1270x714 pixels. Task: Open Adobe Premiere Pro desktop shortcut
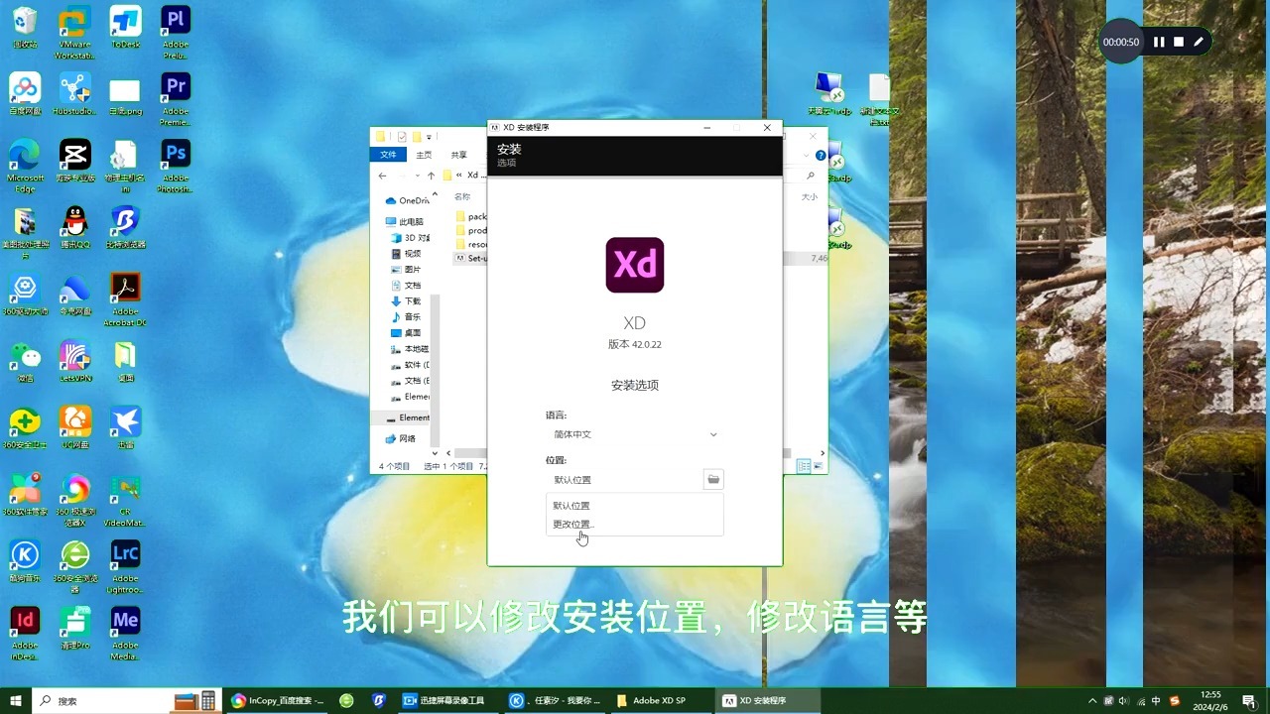click(x=175, y=99)
